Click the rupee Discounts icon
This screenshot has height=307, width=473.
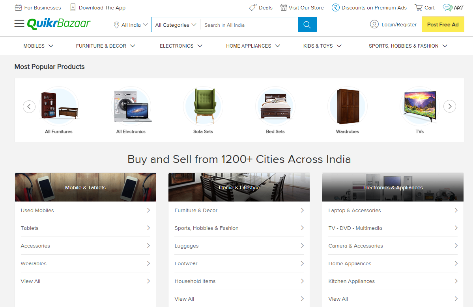335,7
